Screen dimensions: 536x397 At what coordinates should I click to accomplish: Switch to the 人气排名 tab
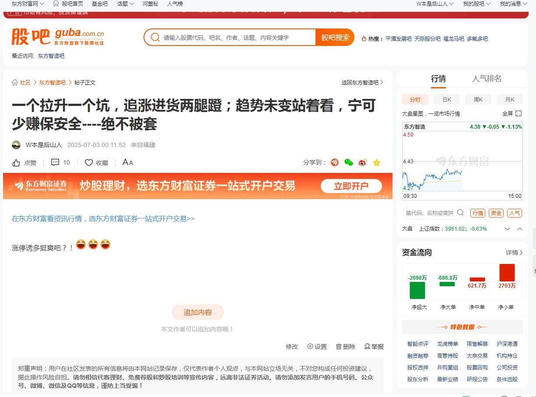point(487,79)
